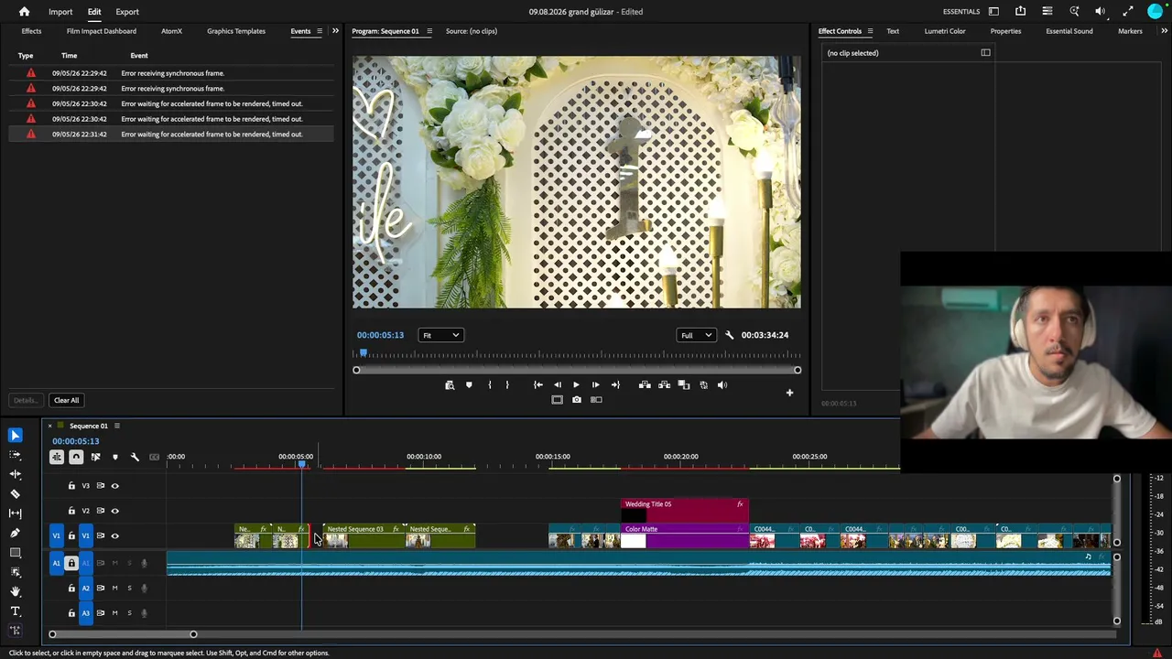Toggle lock on audio track A1
The width and height of the screenshot is (1172, 659).
71,563
